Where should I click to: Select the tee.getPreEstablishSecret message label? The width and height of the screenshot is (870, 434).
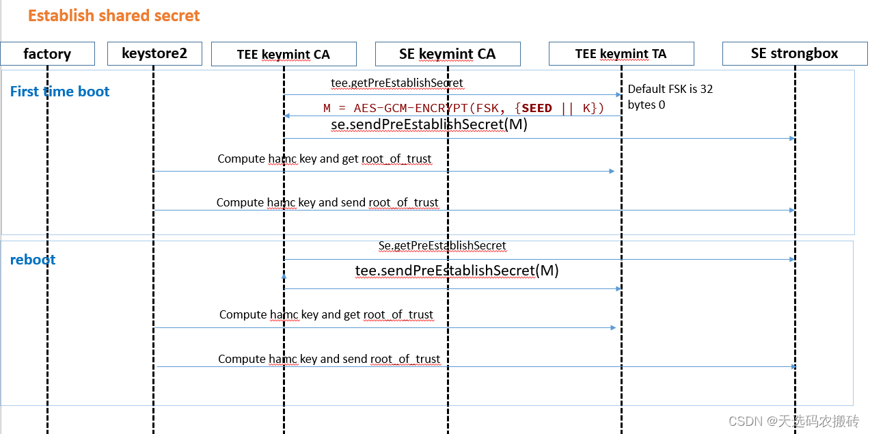397,83
